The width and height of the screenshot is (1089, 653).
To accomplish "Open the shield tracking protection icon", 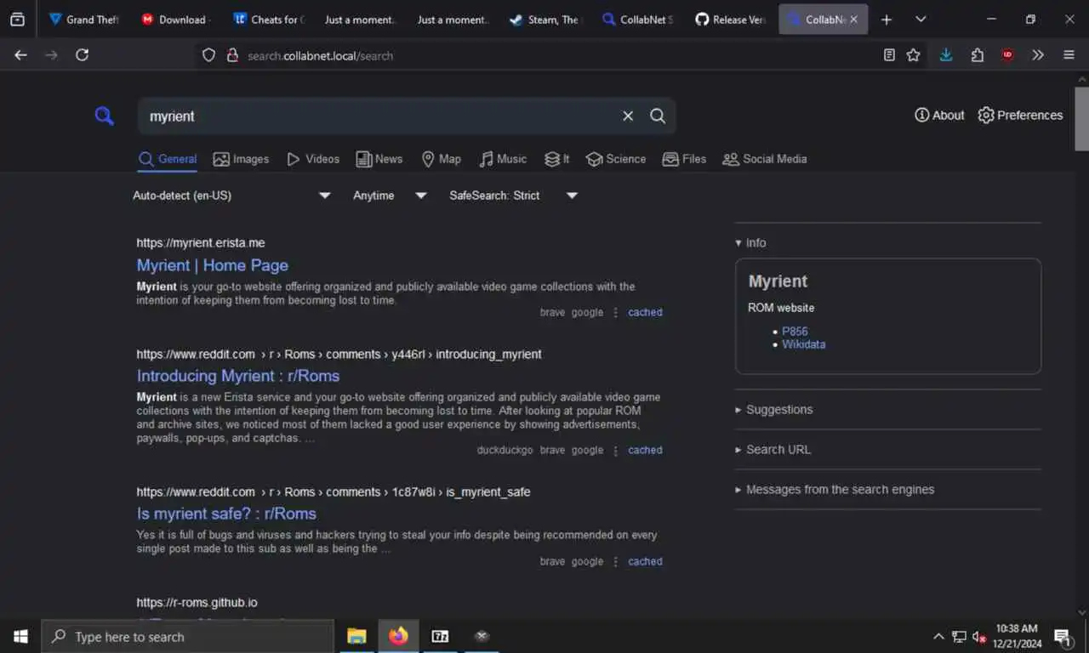I will coord(208,55).
